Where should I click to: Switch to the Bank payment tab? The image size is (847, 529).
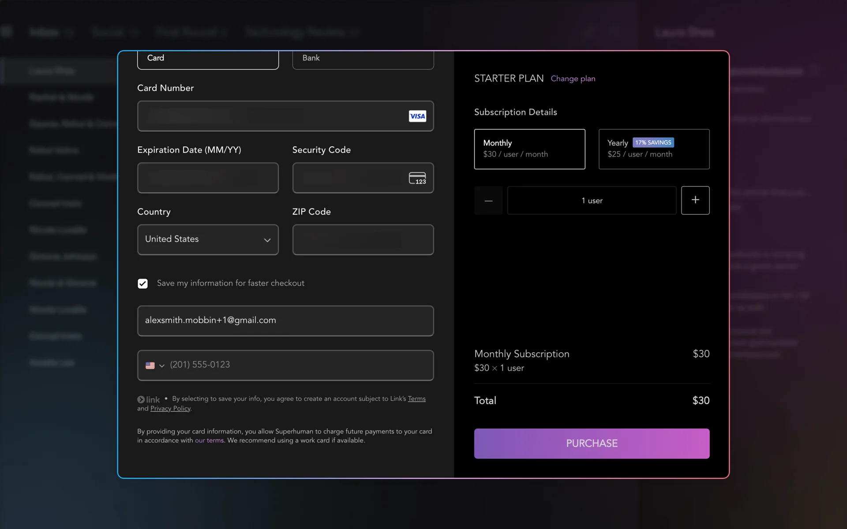pos(363,59)
